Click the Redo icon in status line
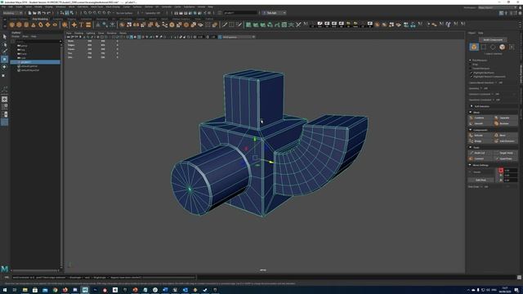Image resolution: width=523 pixels, height=294 pixels. [49, 13]
